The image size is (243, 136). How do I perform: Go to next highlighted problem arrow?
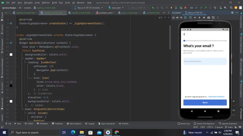169,17
